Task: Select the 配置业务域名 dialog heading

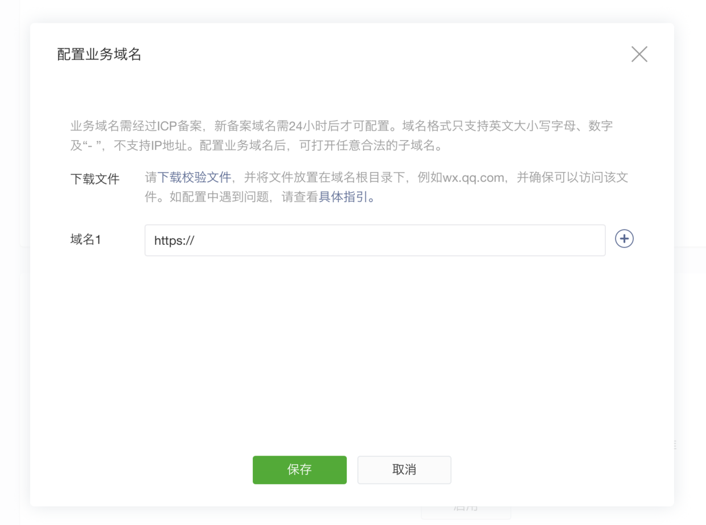Action: pos(99,54)
